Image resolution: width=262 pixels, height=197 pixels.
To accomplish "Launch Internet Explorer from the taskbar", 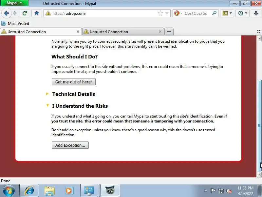I will (29, 191).
